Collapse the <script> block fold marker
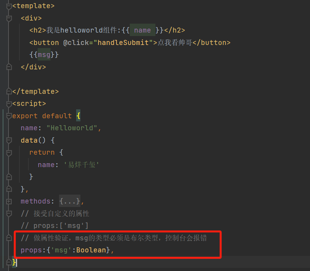This screenshot has width=310, height=271. coord(9,104)
